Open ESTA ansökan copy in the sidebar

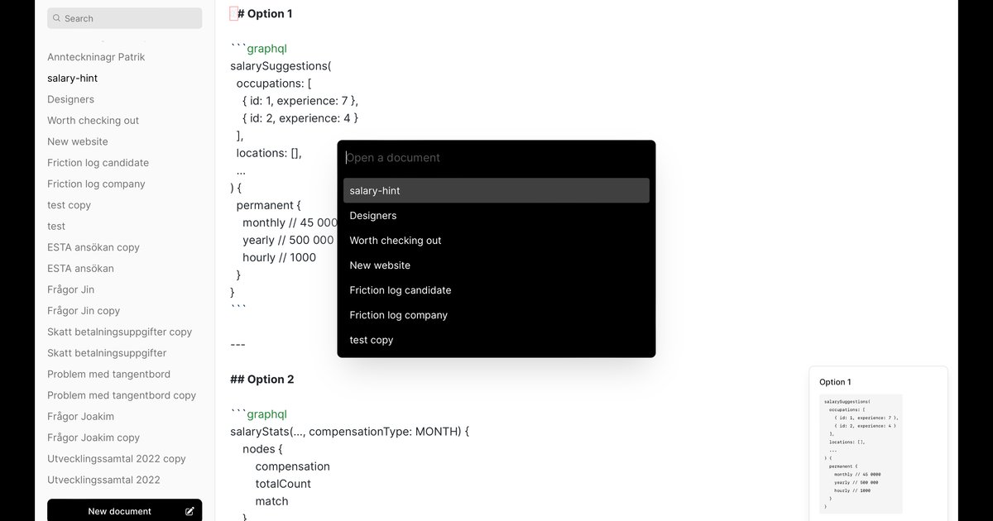point(94,247)
